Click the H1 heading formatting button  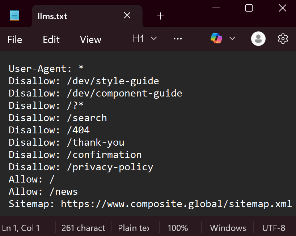point(138,38)
